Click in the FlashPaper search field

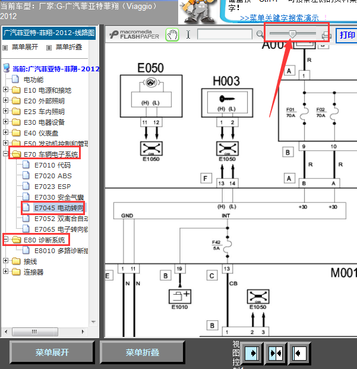225,34
